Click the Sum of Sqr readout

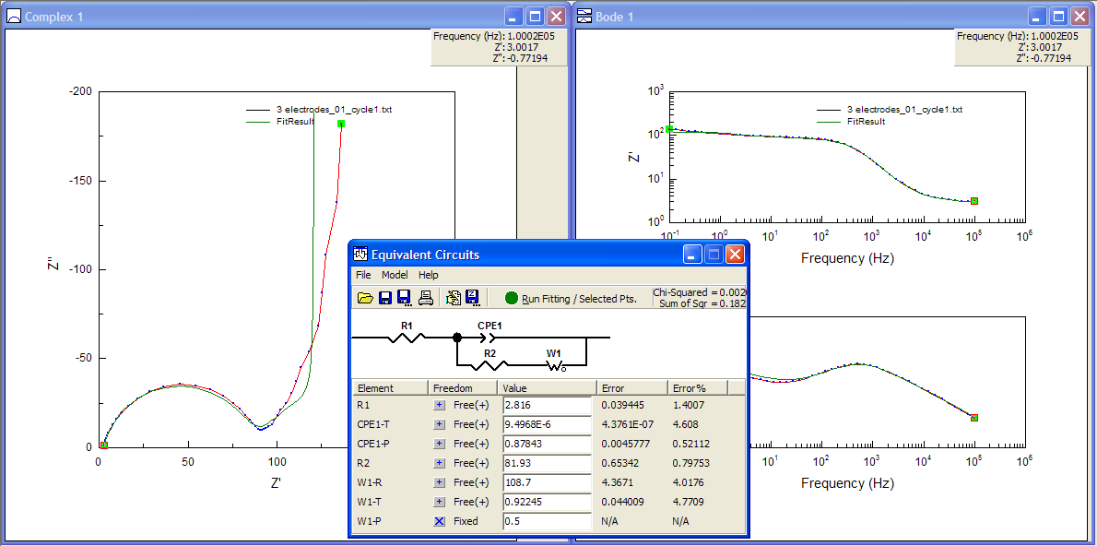tap(703, 303)
